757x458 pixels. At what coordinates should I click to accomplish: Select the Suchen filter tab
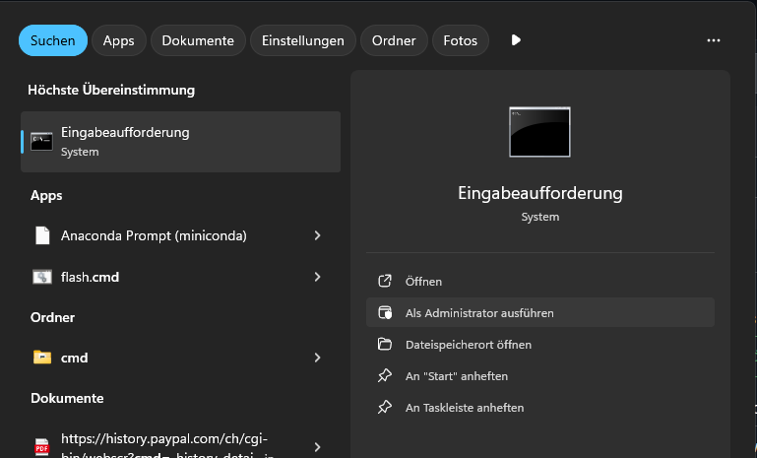[53, 40]
